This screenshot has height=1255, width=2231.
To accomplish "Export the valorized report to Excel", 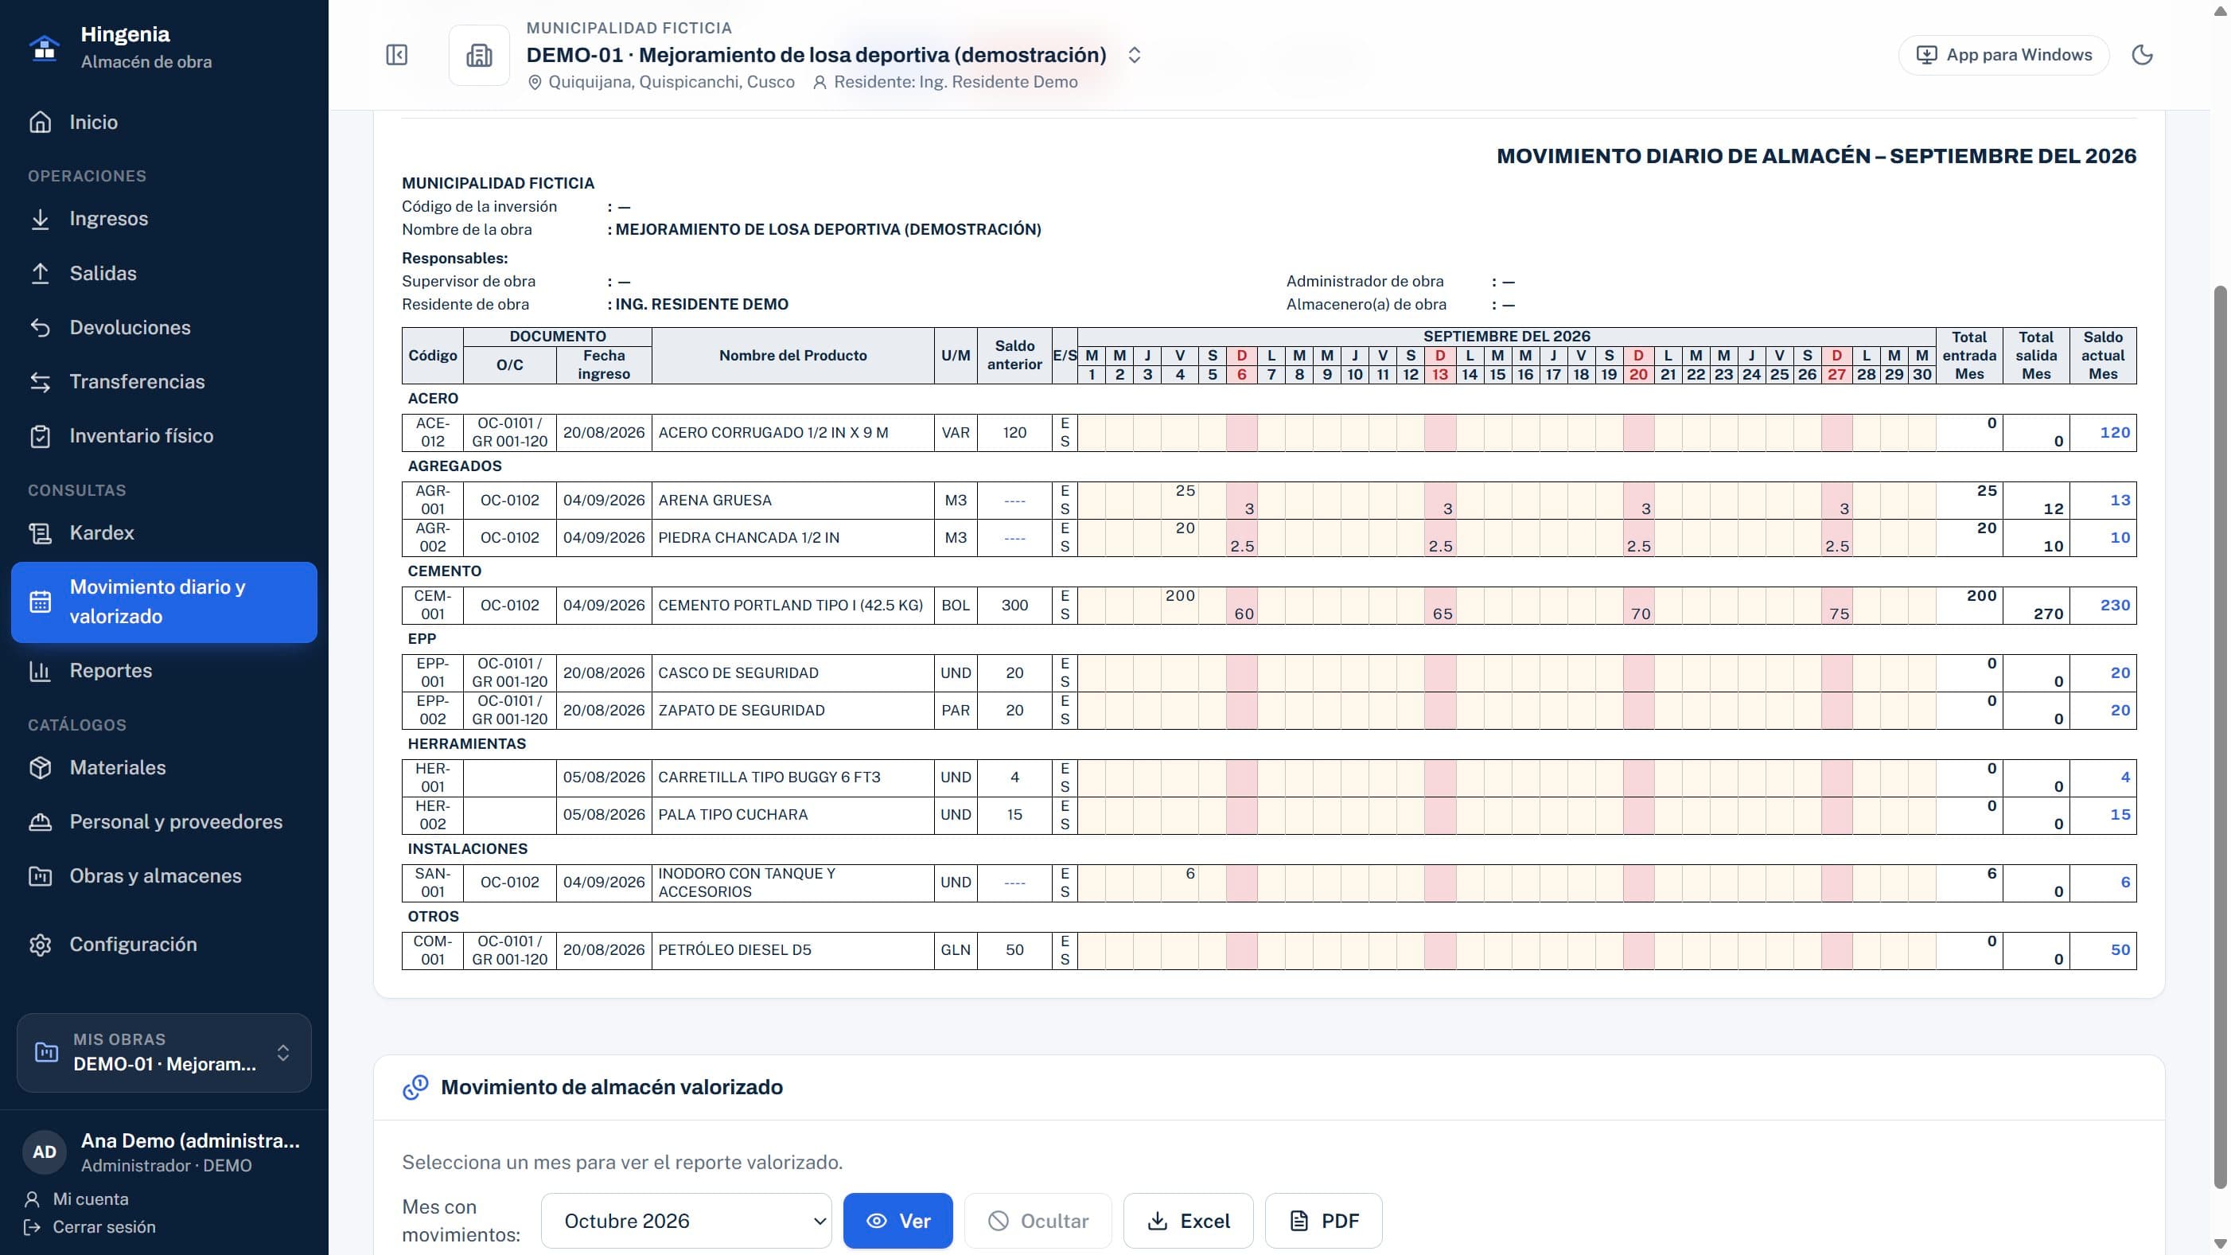I will 1187,1222.
